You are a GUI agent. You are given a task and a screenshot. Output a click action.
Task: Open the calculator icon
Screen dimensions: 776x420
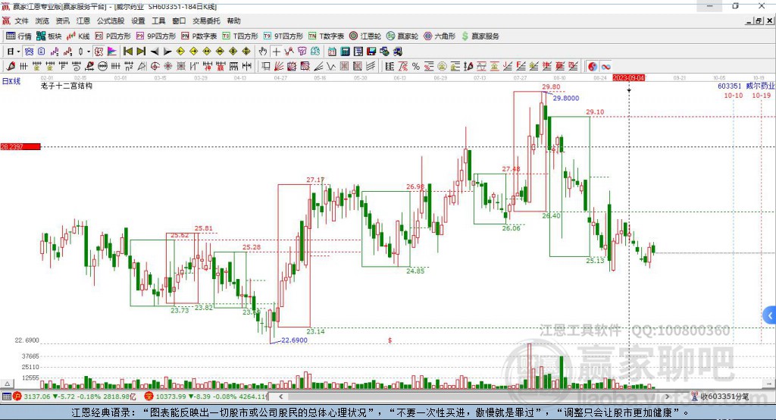click(x=345, y=52)
